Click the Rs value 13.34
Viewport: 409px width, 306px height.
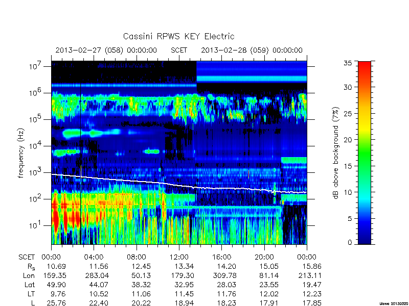click(184, 266)
